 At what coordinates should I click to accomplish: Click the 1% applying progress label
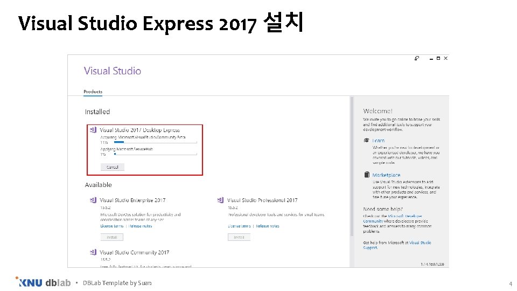point(103,155)
